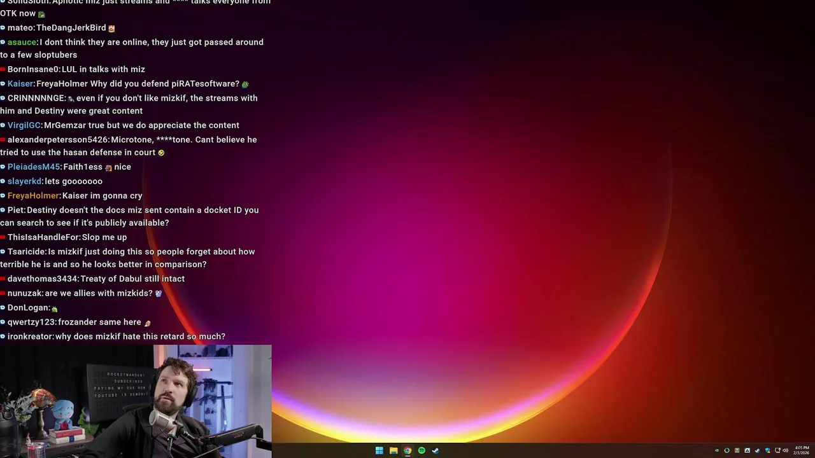Viewport: 815px width, 458px height.
Task: Click the emote after mateo's TheDangJerkBird message
Action: pyautogui.click(x=111, y=28)
